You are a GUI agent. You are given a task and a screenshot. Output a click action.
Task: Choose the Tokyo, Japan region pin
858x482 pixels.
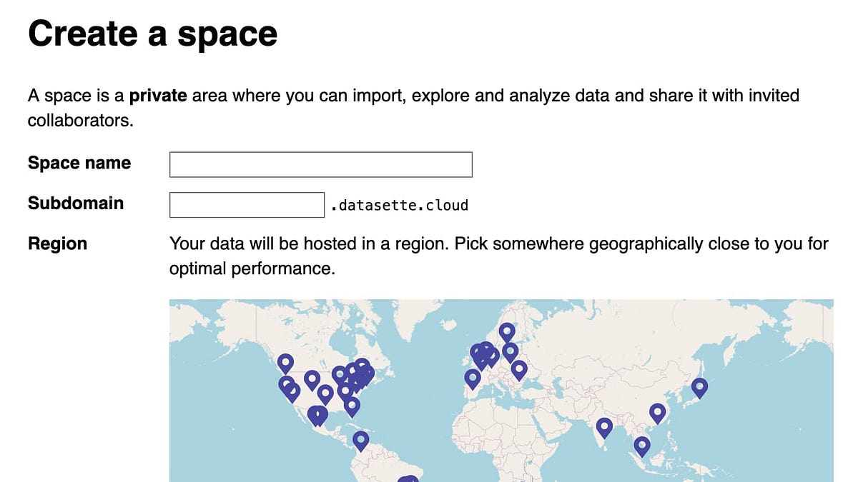699,388
